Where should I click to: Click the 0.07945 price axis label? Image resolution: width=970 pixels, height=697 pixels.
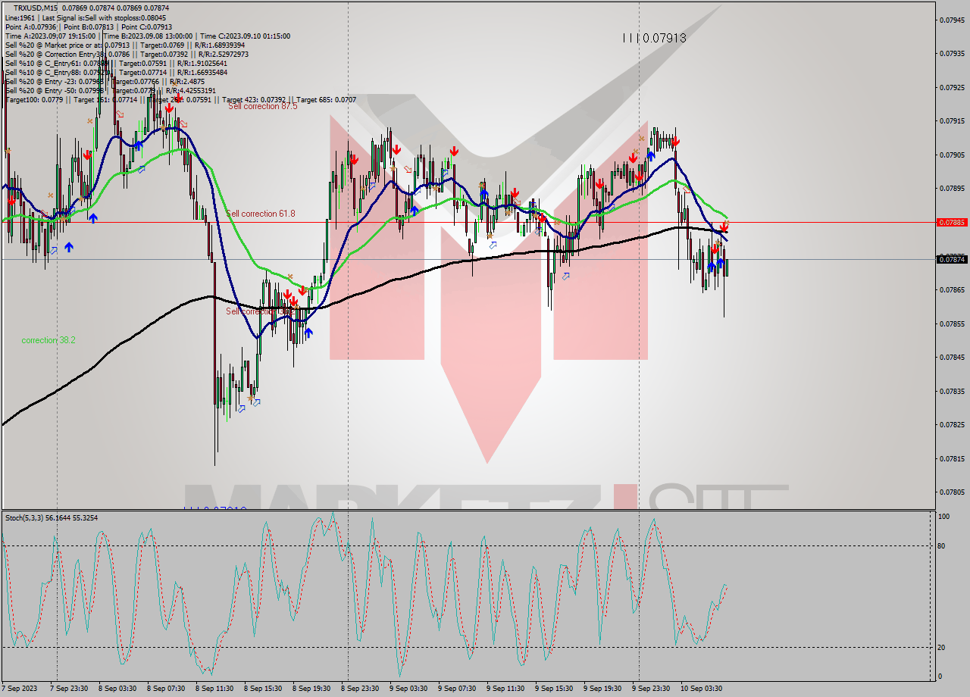pyautogui.click(x=952, y=20)
